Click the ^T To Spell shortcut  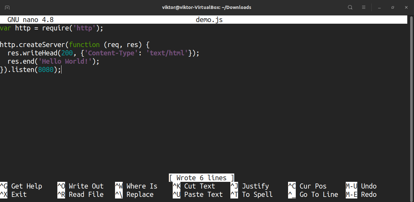(x=252, y=195)
